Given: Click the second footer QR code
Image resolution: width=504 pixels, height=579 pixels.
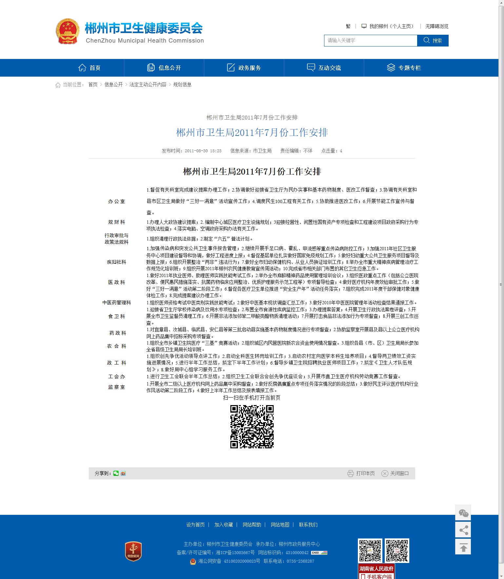Looking at the screenshot, I should (x=397, y=551).
